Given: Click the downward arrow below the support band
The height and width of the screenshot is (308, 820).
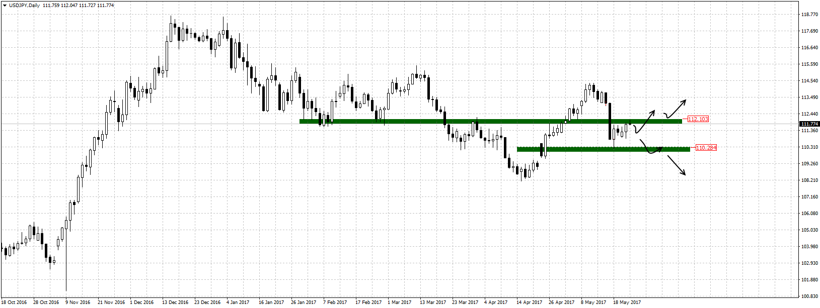Looking at the screenshot, I should 677,165.
